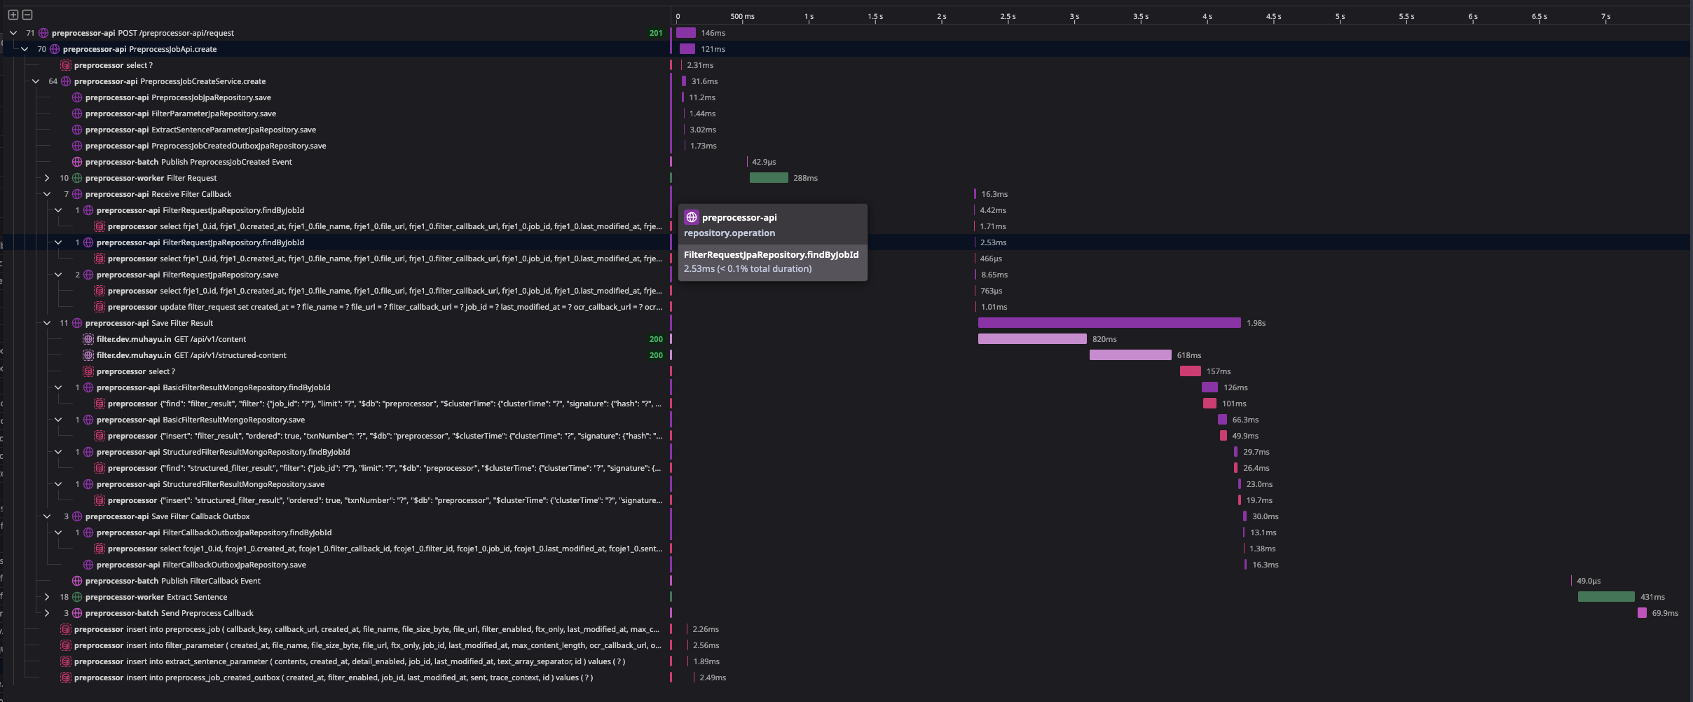This screenshot has height=702, width=1693.
Task: Click the globe icon on preprocessor-worker Filter Request
Action: [76, 178]
